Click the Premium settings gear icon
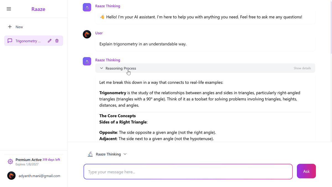332x187 pixels. point(10,161)
